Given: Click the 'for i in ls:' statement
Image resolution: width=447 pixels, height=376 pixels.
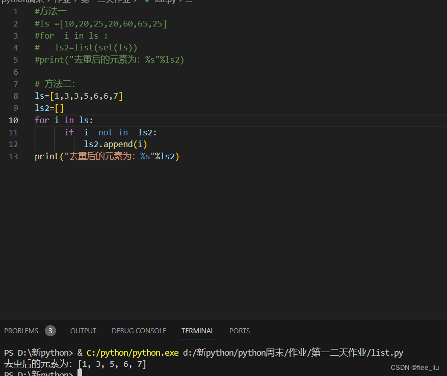Looking at the screenshot, I should pos(64,121).
